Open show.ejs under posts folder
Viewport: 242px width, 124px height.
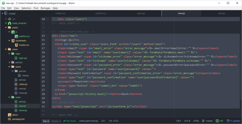point(23,93)
